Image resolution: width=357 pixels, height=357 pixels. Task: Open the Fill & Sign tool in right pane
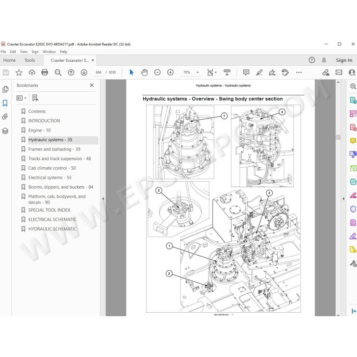(353, 236)
